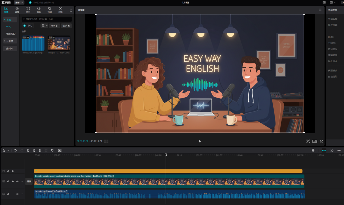Screen dimensions: 344x205
Task: Click the split clip tool in timeline toolbar
Action: (x=28, y=150)
